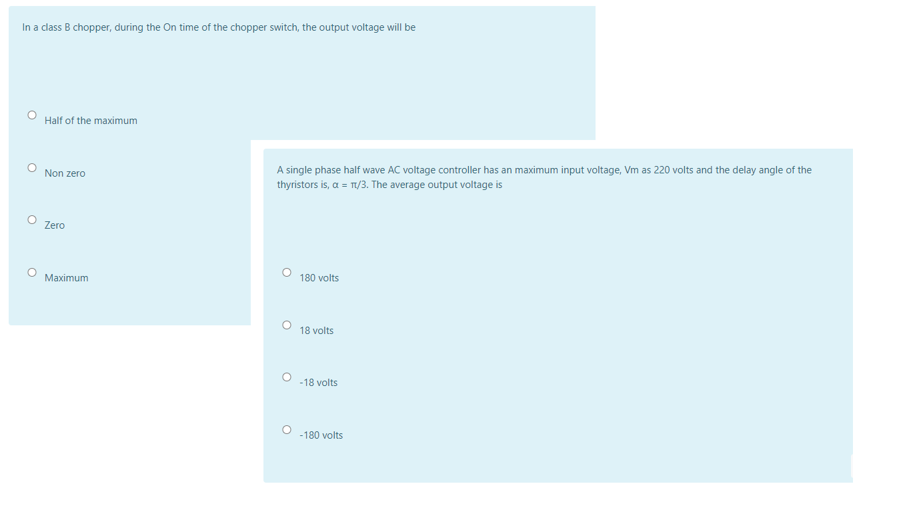Select the 'Half of the maximum' radio button
911x512 pixels.
point(31,115)
